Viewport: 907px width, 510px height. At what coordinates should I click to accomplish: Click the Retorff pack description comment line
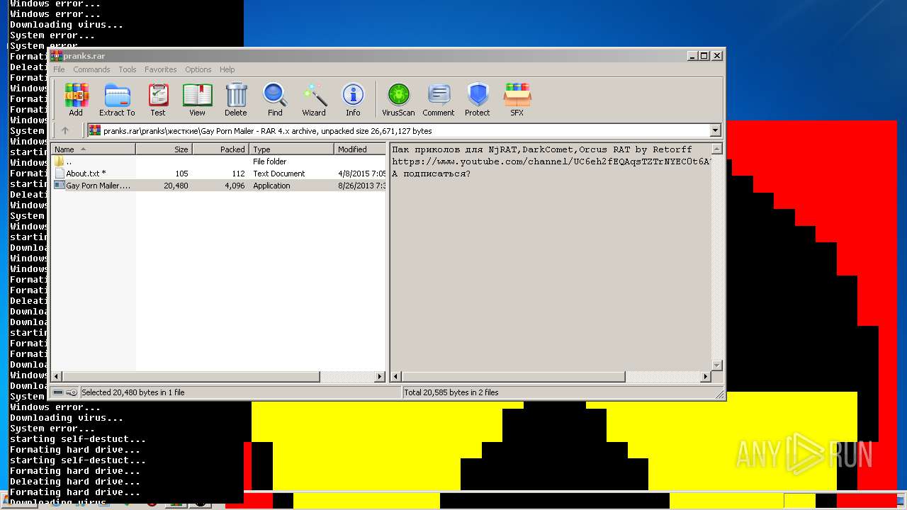click(542, 149)
